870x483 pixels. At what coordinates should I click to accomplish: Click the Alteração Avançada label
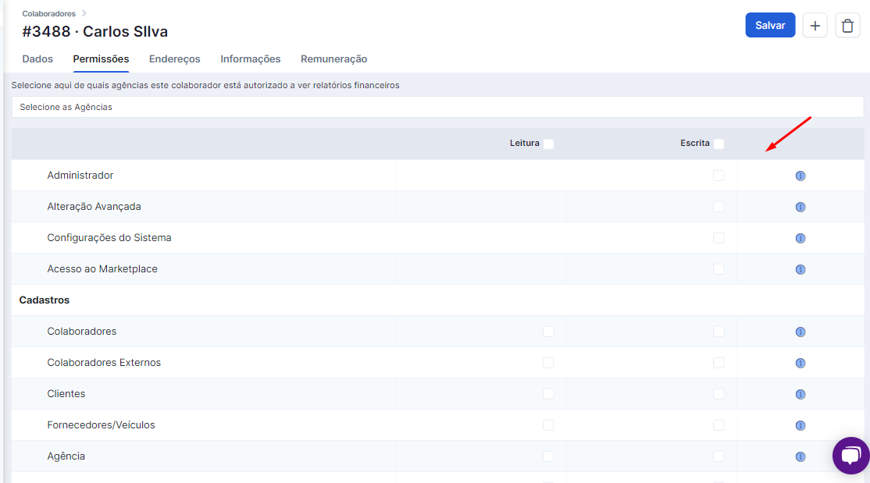94,206
